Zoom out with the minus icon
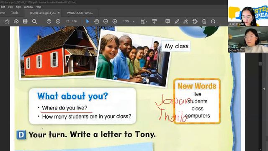 [x=106, y=21]
